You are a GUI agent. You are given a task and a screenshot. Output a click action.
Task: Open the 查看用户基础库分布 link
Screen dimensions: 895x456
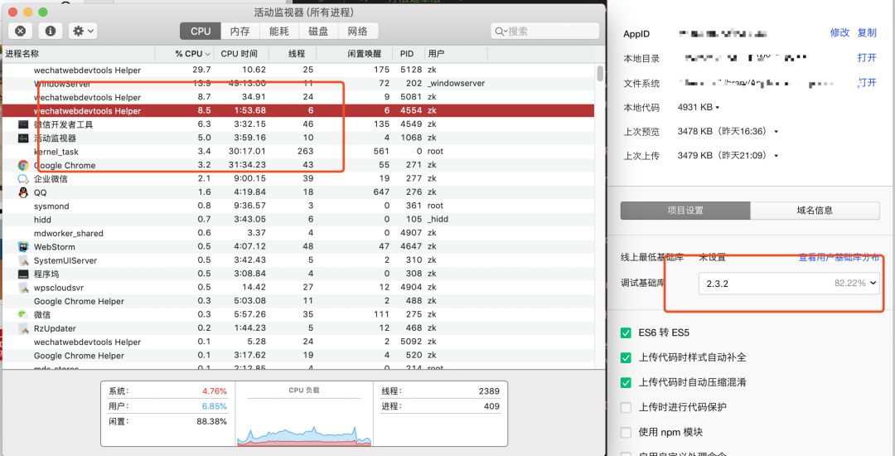pyautogui.click(x=839, y=257)
